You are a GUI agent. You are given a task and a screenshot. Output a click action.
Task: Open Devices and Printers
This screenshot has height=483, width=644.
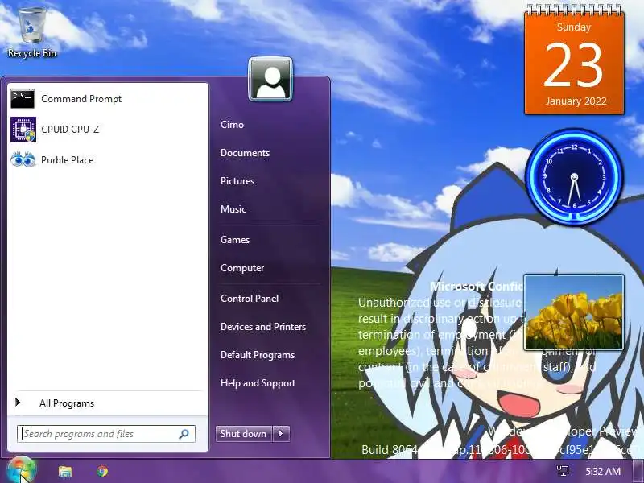(x=263, y=327)
